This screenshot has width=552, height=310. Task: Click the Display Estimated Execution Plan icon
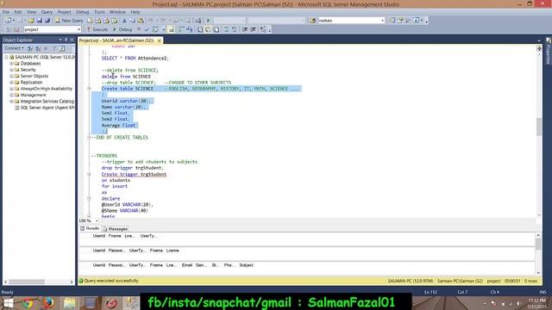[155, 29]
